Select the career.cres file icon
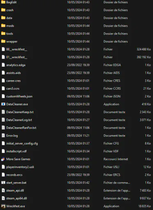153x210 pixels. coord(3,81)
